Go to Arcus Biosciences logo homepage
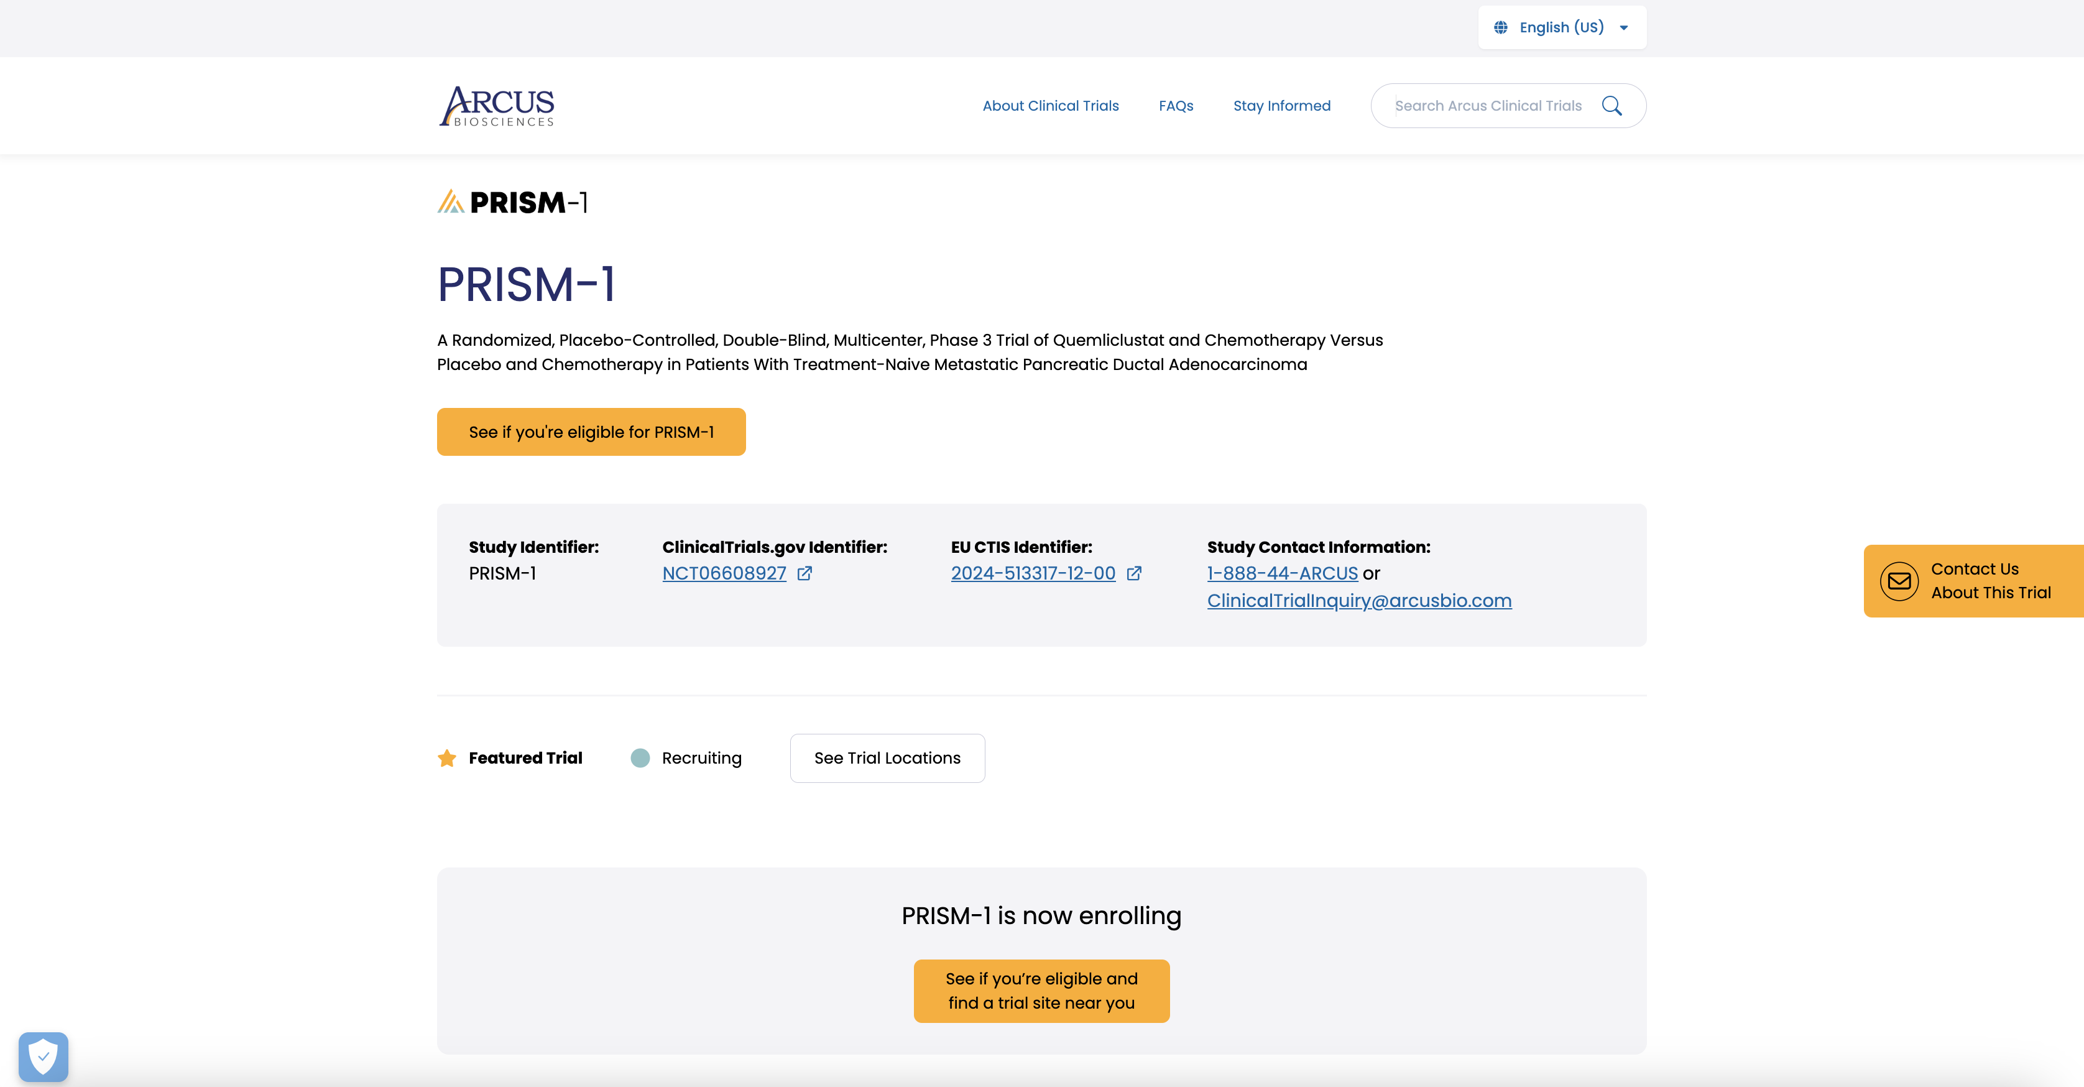 497,106
